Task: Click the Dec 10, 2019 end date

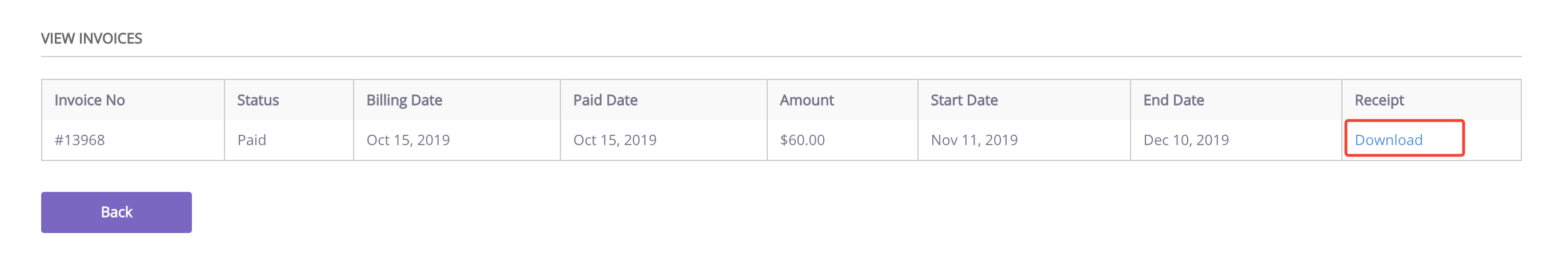Action: 1186,140
